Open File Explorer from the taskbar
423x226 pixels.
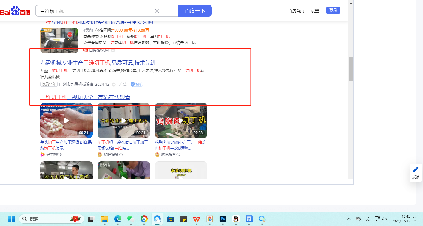pos(104,219)
